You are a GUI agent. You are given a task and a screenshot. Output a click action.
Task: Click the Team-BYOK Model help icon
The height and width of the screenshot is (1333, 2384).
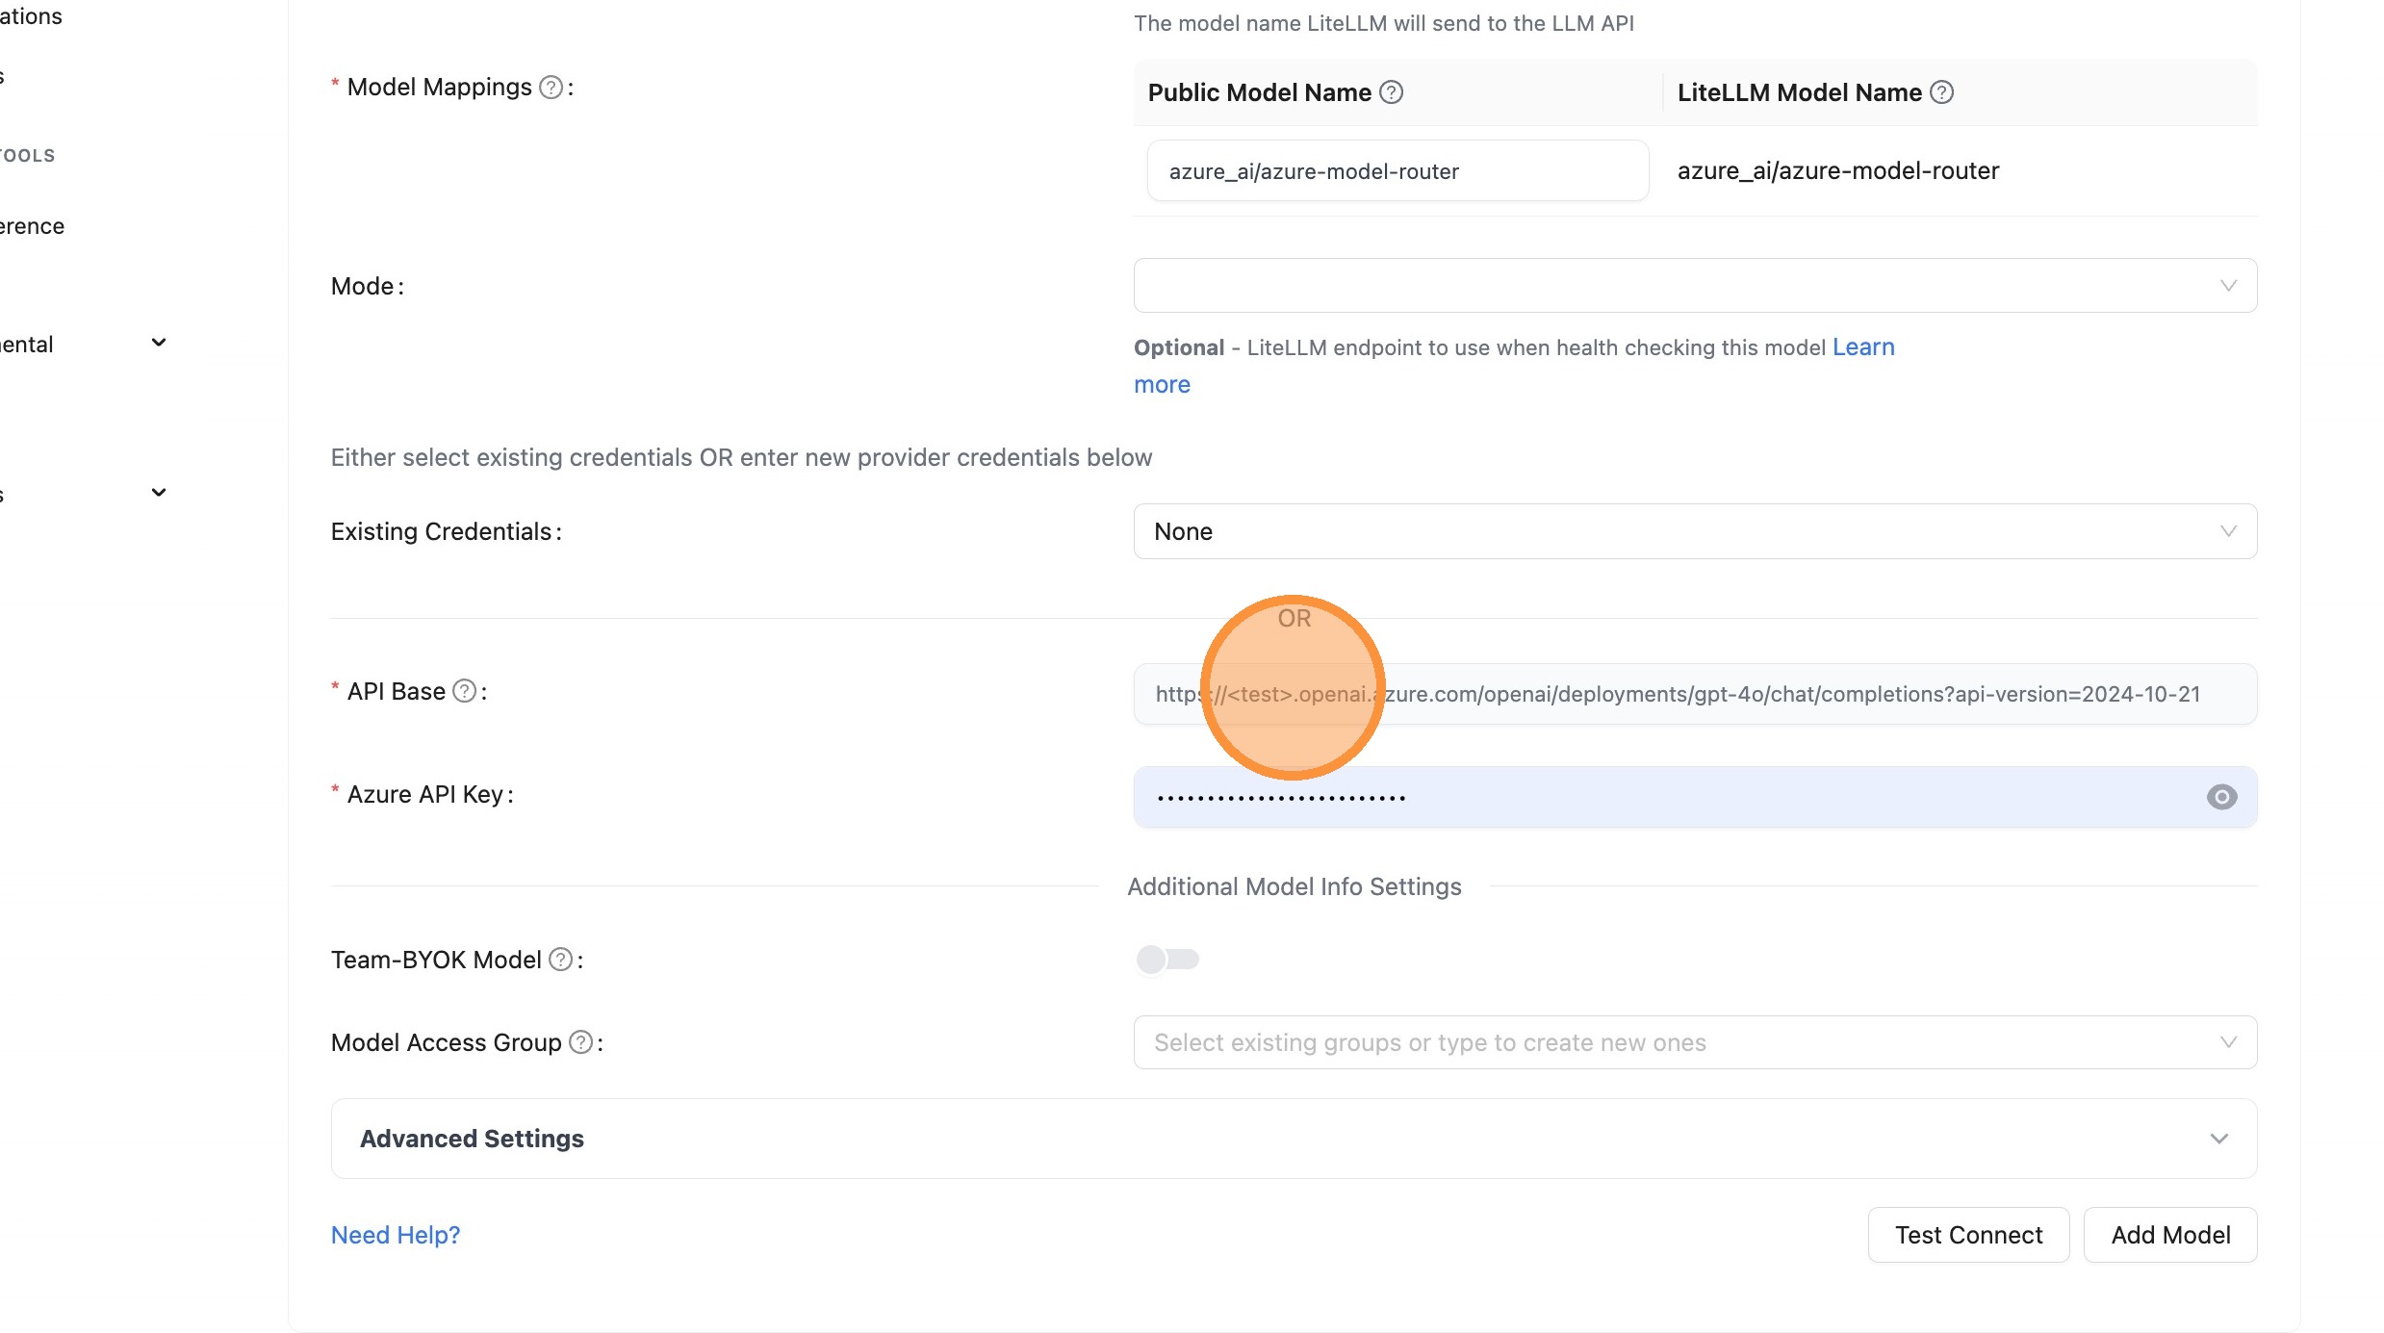561,960
